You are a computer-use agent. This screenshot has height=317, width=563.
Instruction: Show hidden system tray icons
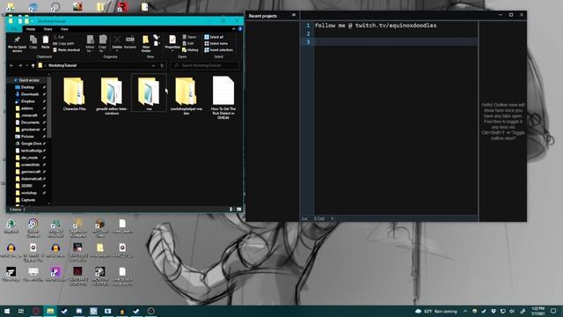click(x=465, y=311)
